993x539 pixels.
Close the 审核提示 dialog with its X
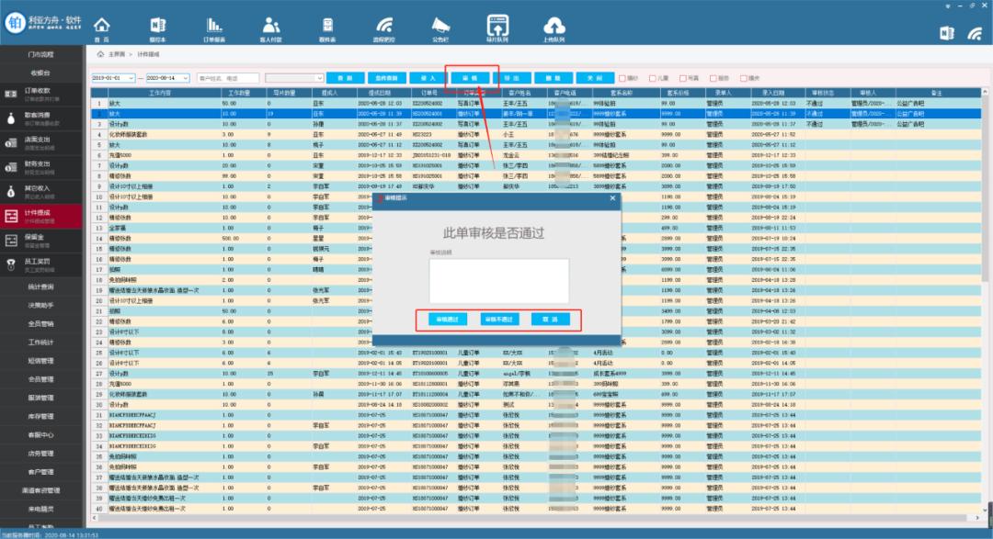(x=612, y=198)
